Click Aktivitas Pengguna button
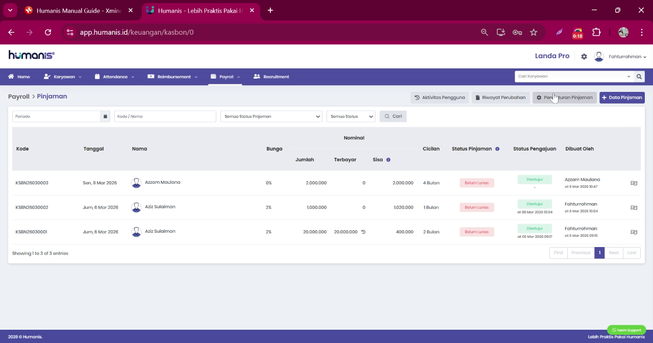 pyautogui.click(x=440, y=97)
